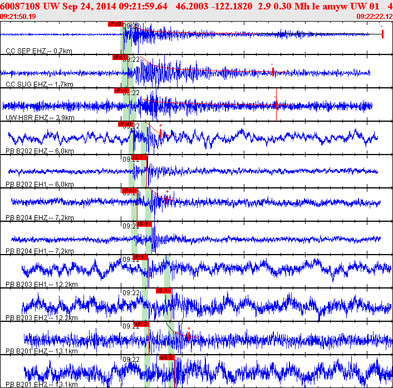Click the red coda end marker on CC SEP trace
The image size is (393, 388).
pyautogui.click(x=382, y=34)
